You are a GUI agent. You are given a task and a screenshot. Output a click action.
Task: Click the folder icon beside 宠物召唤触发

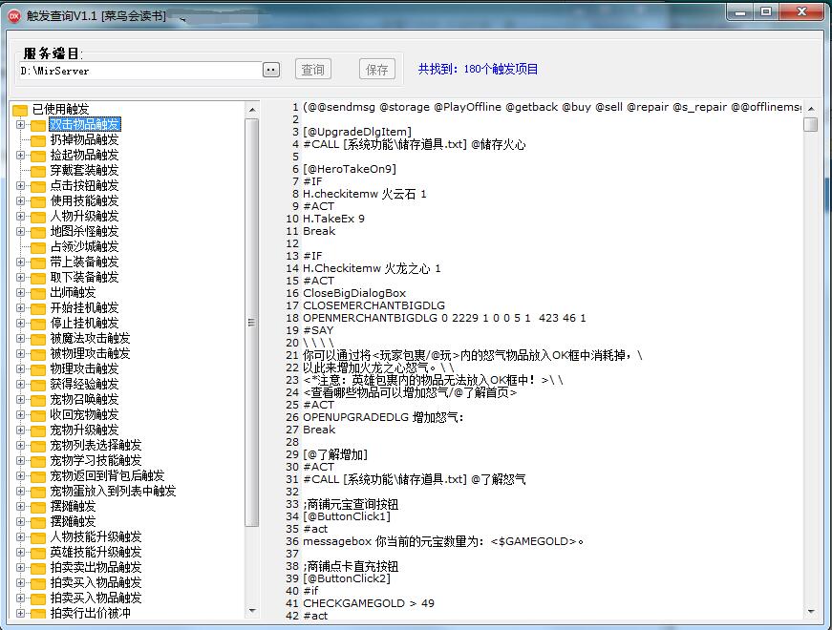pos(38,400)
